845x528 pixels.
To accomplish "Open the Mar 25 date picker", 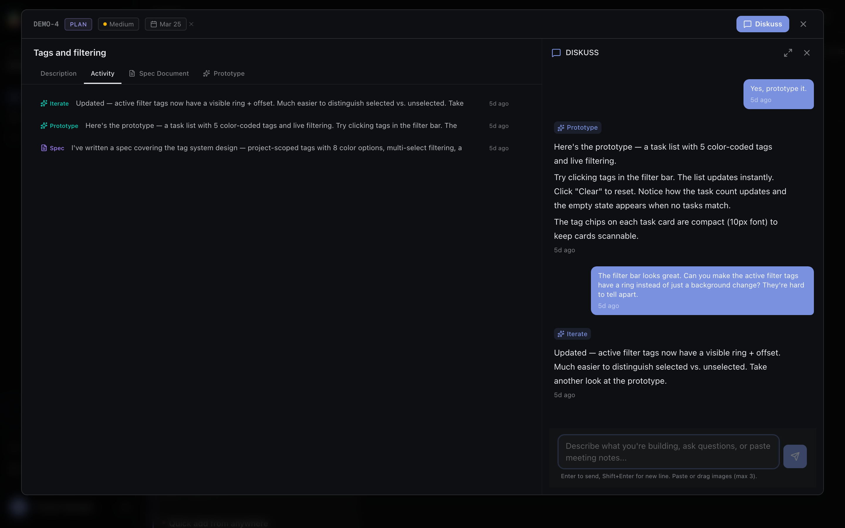I will click(x=166, y=24).
